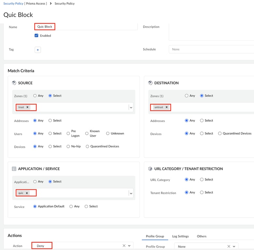This screenshot has height=250, width=254.
Task: Open the Action dropdown arrow
Action: 129,246
